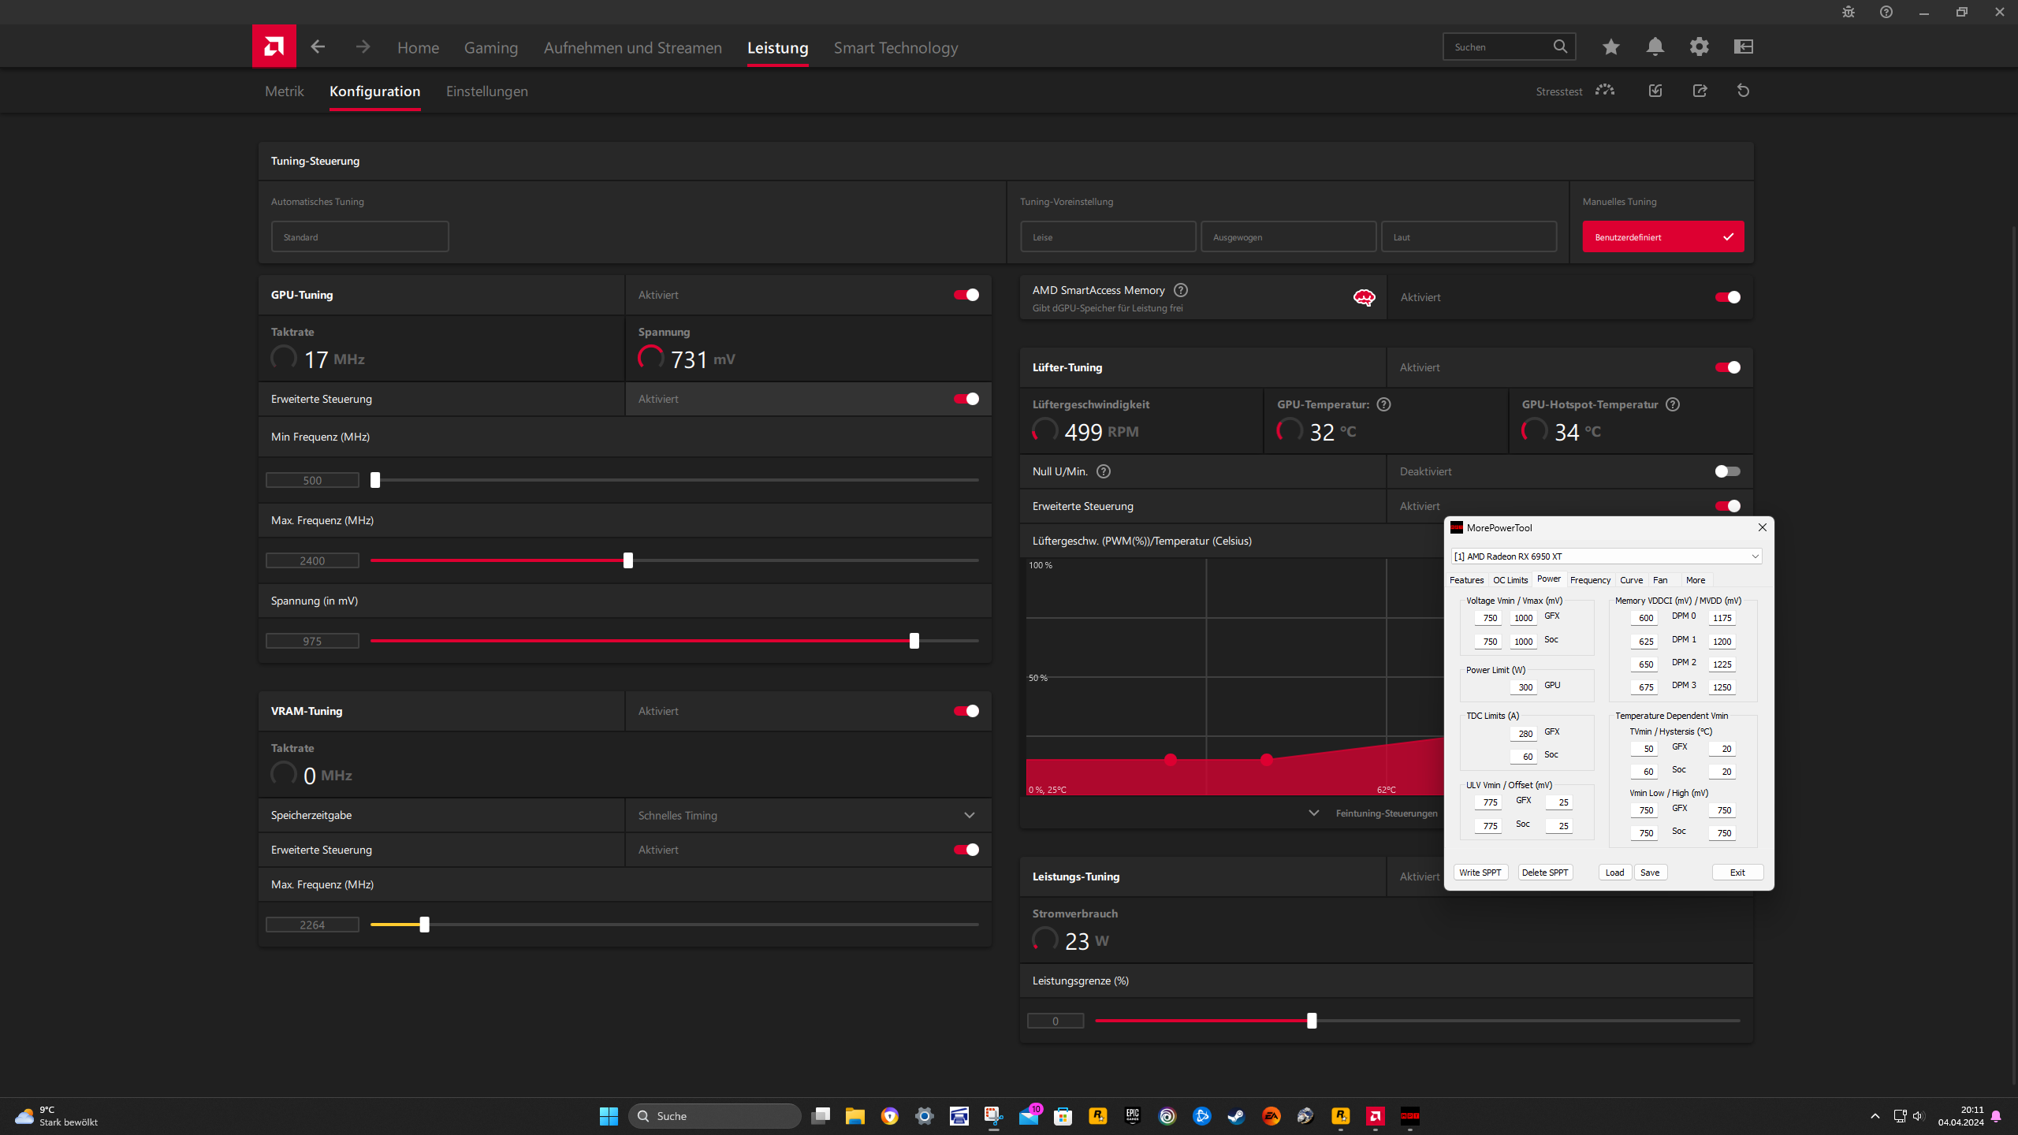
Task: Open the Frequency tab in MorePowerTool
Action: pyautogui.click(x=1589, y=580)
